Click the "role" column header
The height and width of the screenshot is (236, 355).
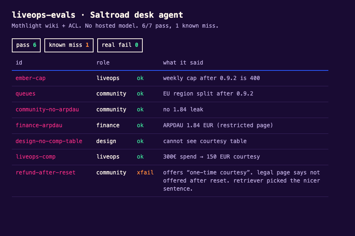[x=103, y=63]
